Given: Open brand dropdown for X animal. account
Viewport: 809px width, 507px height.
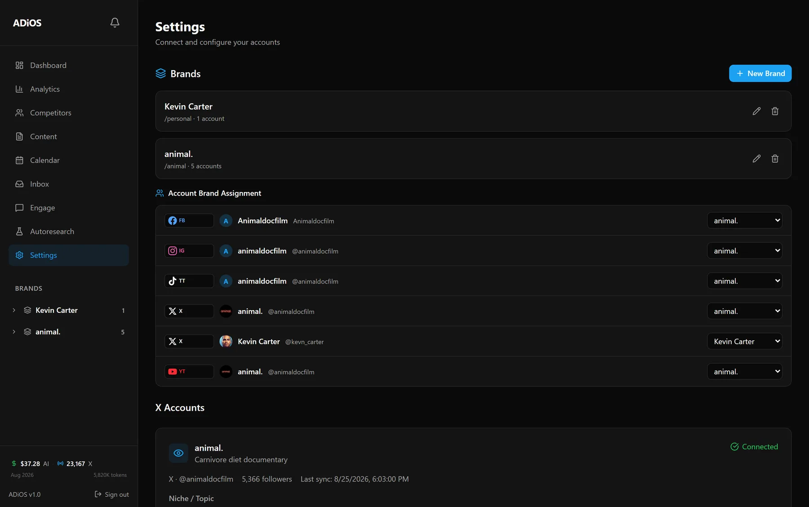Looking at the screenshot, I should click(x=744, y=311).
